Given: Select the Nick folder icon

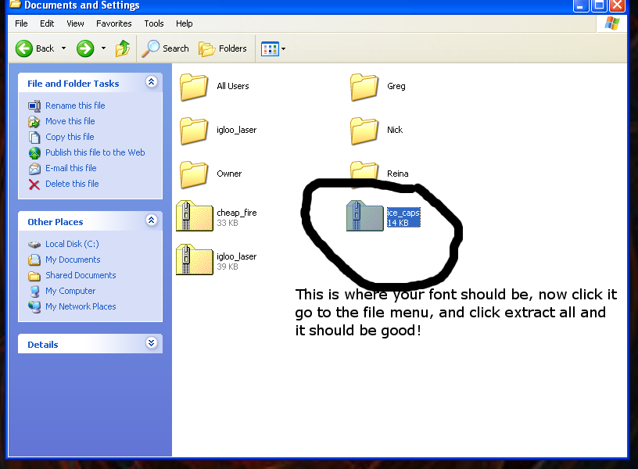Looking at the screenshot, I should coord(364,131).
